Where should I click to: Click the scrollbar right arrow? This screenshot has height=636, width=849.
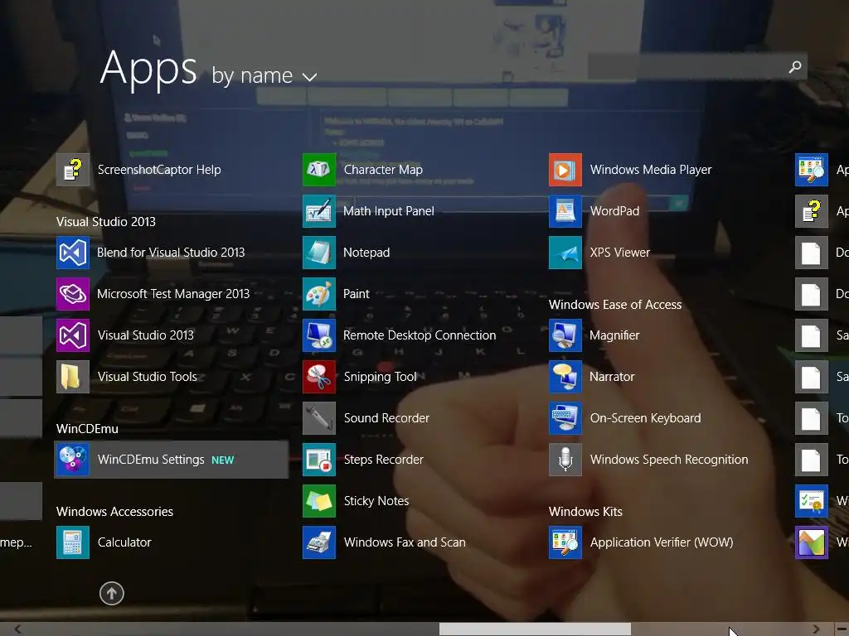coord(816,629)
